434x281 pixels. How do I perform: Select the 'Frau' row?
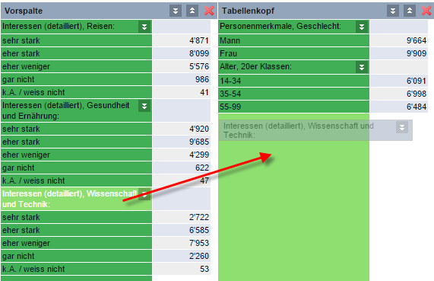(293, 53)
